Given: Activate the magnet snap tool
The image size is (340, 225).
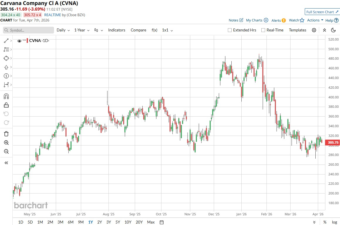Looking at the screenshot, I should (x=6, y=96).
